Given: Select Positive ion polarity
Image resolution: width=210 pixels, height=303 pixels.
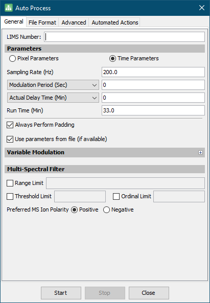Looking at the screenshot, I should point(75,210).
